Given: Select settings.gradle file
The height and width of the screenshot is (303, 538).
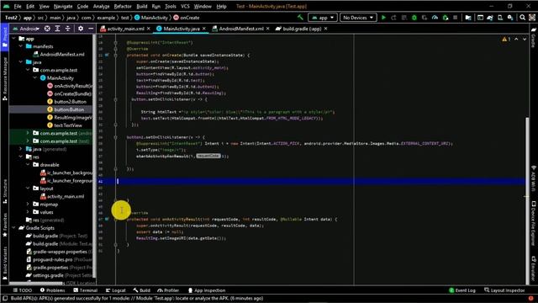Looking at the screenshot, I should [48, 275].
